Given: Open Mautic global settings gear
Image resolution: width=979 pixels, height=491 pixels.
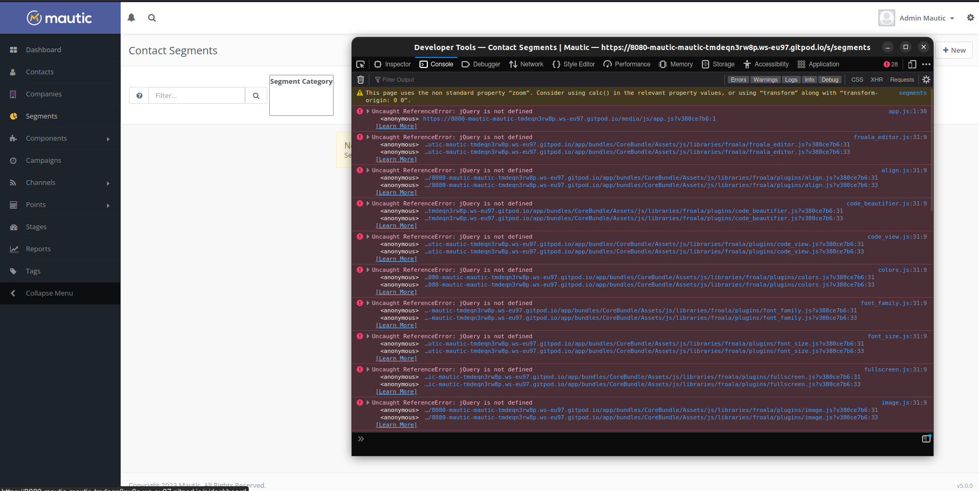Looking at the screenshot, I should [x=970, y=17].
